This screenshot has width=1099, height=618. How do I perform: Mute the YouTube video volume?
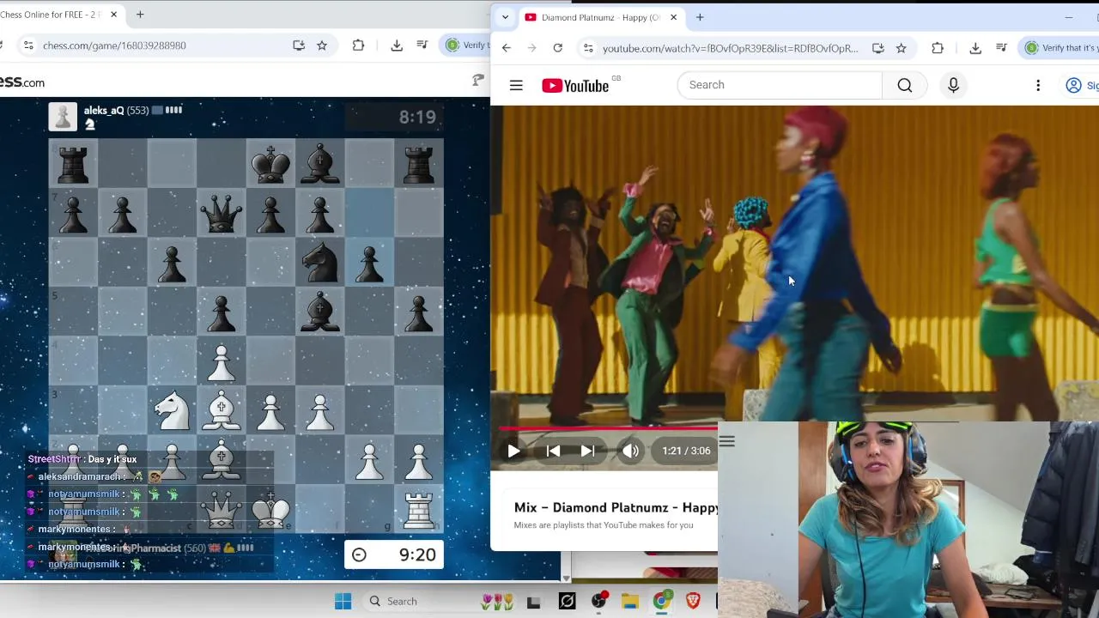(x=630, y=451)
